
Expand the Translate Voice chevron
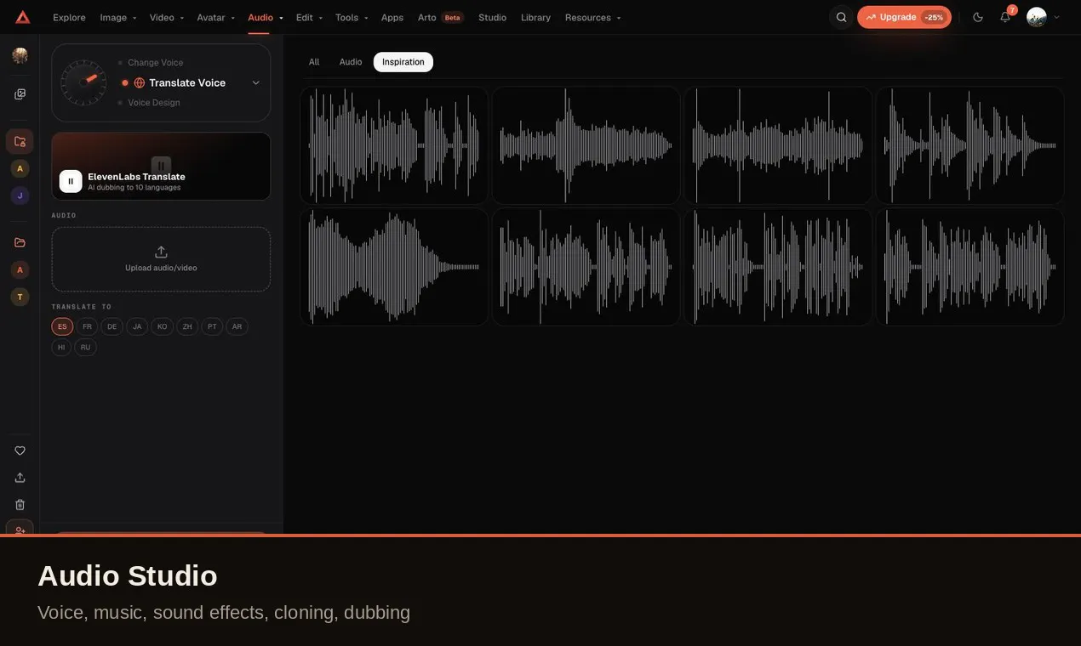255,82
